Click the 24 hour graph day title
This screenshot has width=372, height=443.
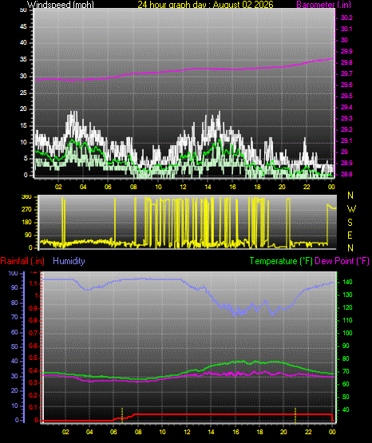coord(205,5)
